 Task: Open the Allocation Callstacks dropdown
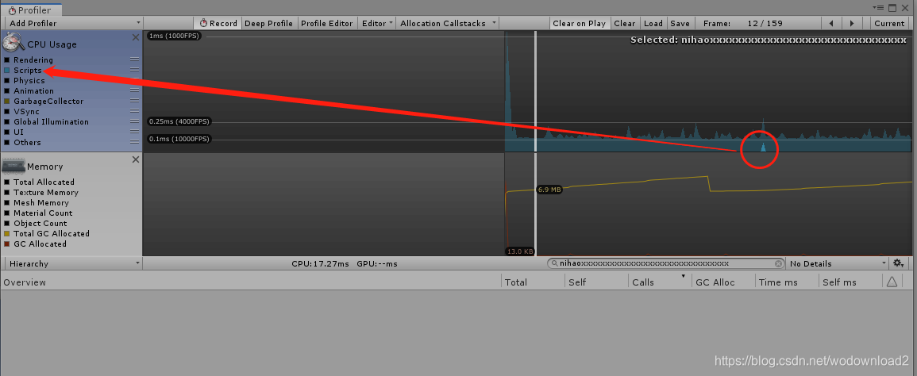click(448, 23)
